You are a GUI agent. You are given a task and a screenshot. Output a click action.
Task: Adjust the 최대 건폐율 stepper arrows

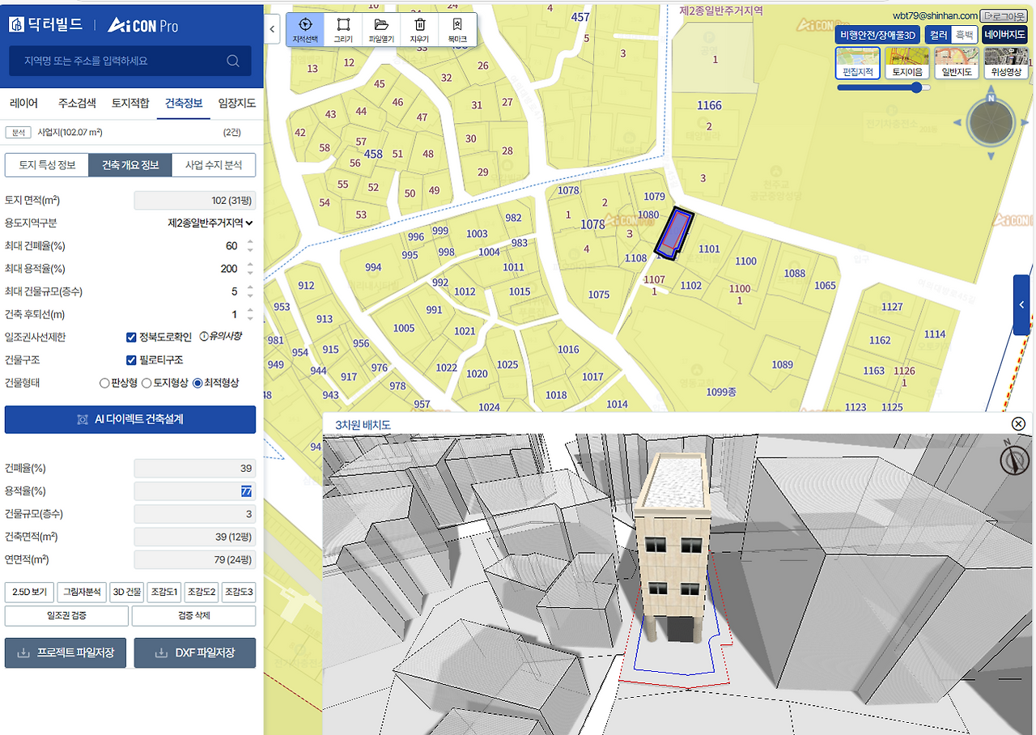pyautogui.click(x=250, y=245)
